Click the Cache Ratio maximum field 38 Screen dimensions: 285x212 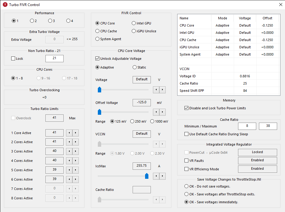[268, 126]
